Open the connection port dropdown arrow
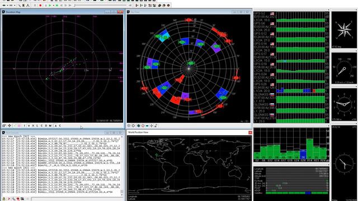This screenshot has width=358, height=201. click(x=7, y=5)
